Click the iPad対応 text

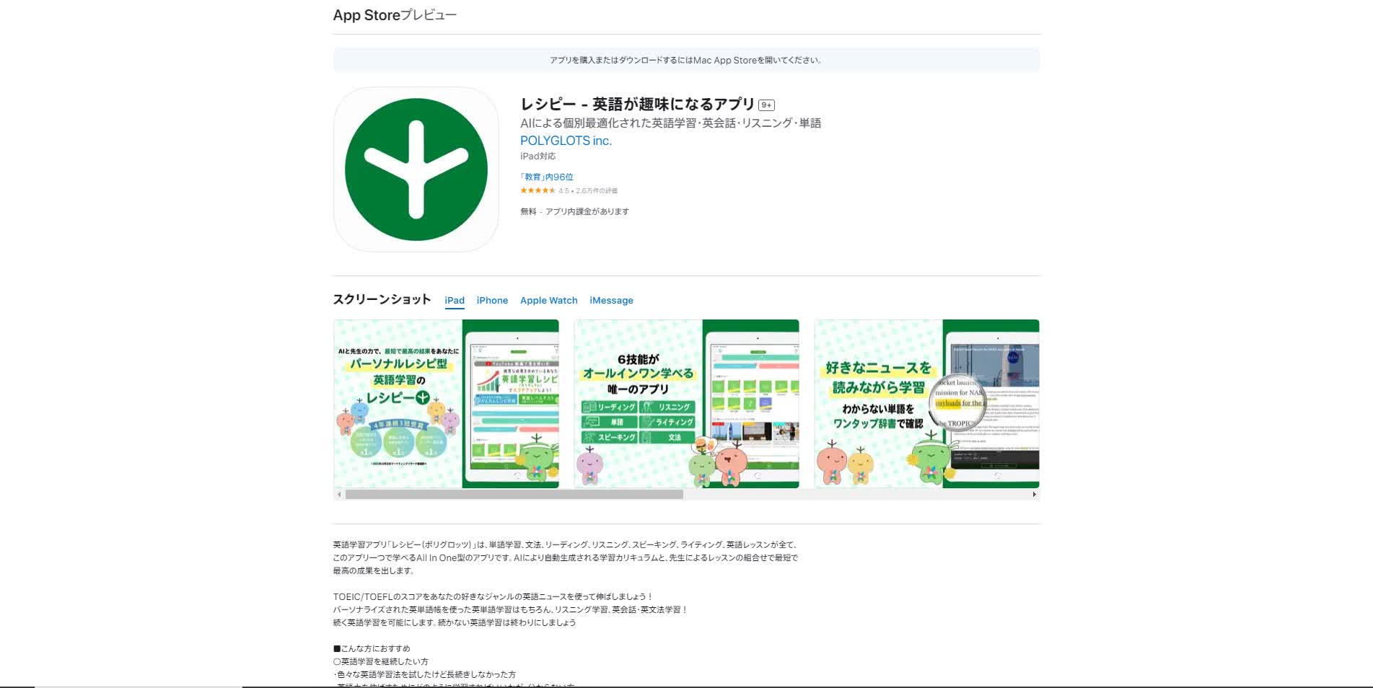pyautogui.click(x=538, y=156)
